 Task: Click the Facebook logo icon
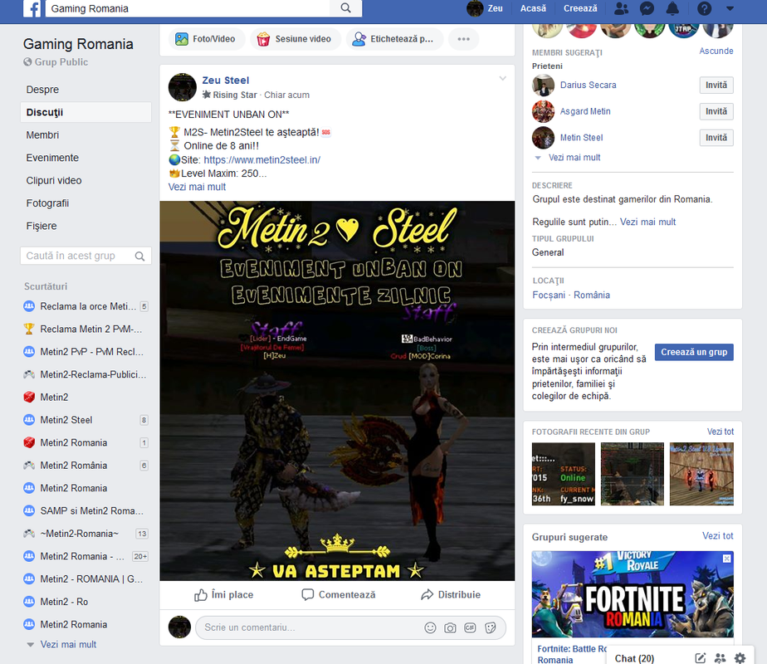[32, 8]
